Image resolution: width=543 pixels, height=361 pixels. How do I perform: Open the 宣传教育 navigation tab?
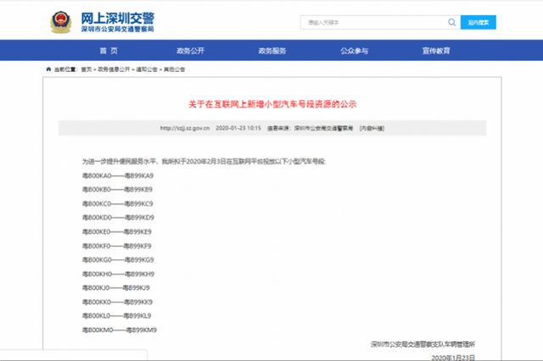click(x=436, y=51)
